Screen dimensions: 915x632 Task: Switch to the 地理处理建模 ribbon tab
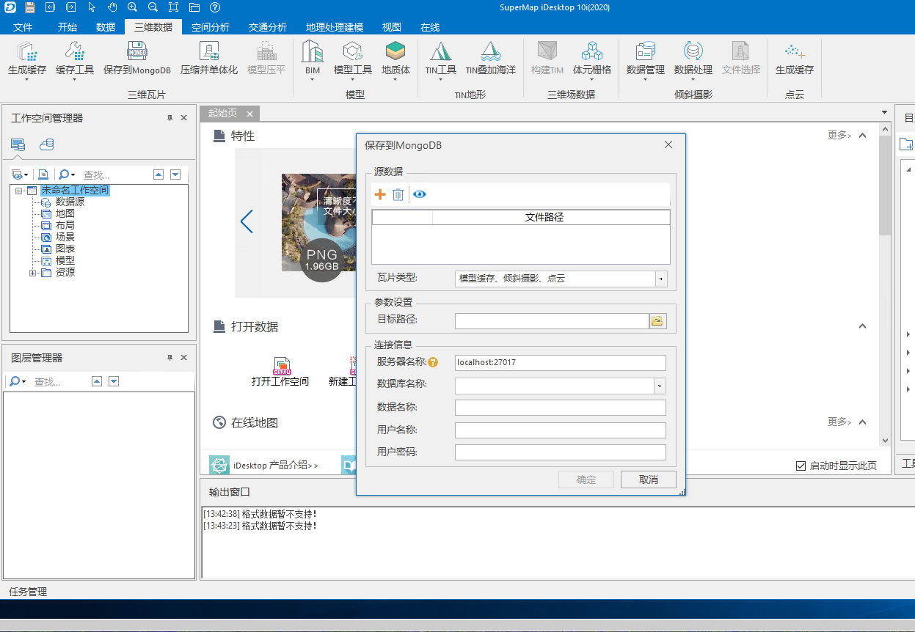click(x=335, y=27)
